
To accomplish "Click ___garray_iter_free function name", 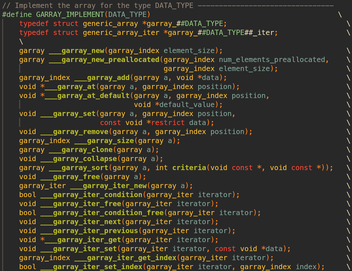I will (81, 204).
